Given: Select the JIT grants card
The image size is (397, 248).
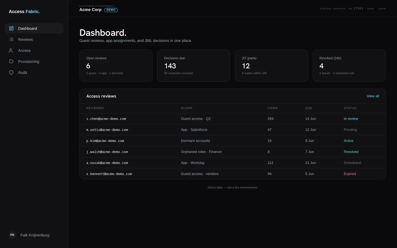Looking at the screenshot, I should [271, 65].
